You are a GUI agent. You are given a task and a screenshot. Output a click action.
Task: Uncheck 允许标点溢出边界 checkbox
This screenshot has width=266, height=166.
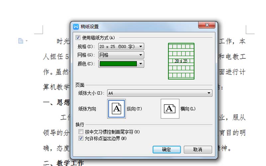(x=81, y=138)
